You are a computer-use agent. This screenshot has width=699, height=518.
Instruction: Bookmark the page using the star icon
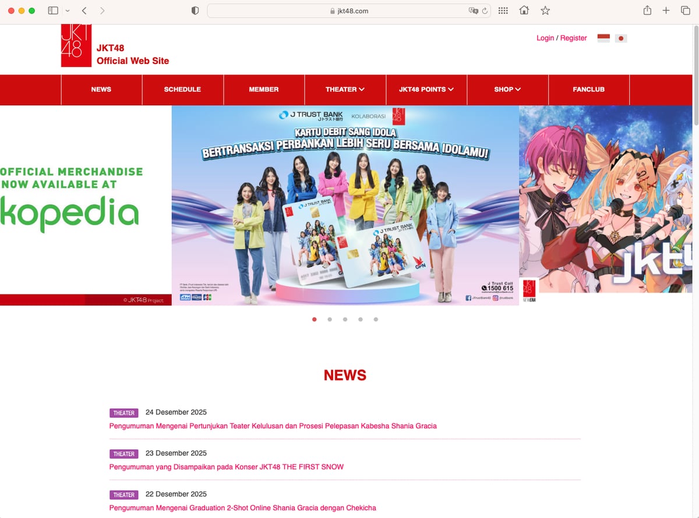(x=545, y=10)
